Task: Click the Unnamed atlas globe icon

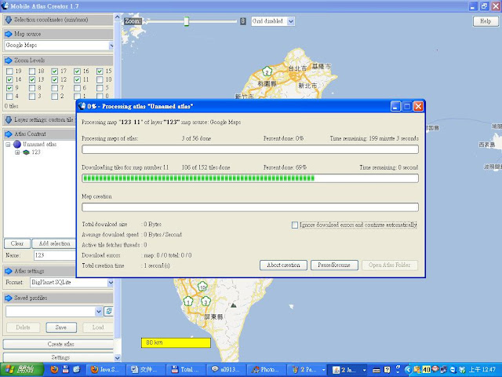Action: 17,145
